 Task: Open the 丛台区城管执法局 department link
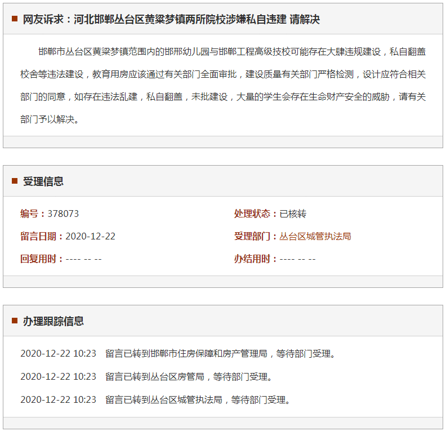(x=315, y=237)
